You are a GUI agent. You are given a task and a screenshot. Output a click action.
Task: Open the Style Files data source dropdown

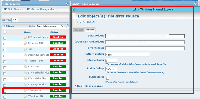click(50, 26)
